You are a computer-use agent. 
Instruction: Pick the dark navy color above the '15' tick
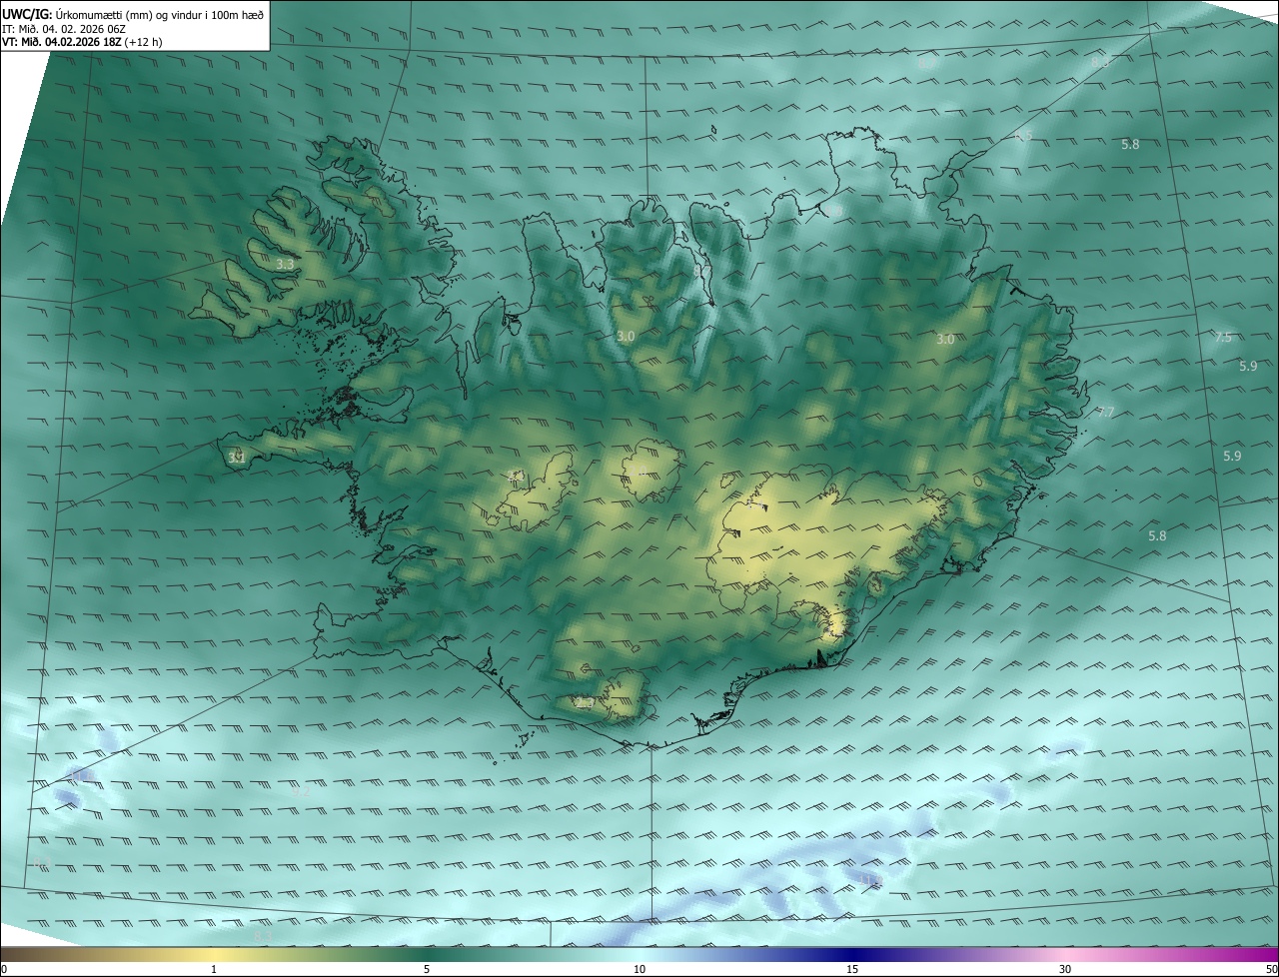tap(852, 954)
